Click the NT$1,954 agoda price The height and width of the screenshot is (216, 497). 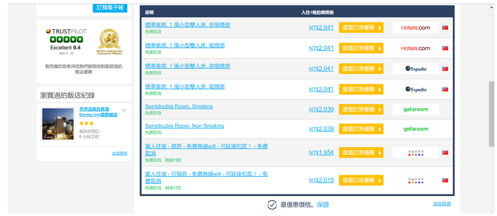point(321,153)
